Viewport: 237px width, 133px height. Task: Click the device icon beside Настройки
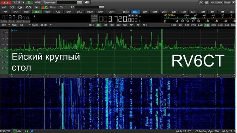point(207,3)
